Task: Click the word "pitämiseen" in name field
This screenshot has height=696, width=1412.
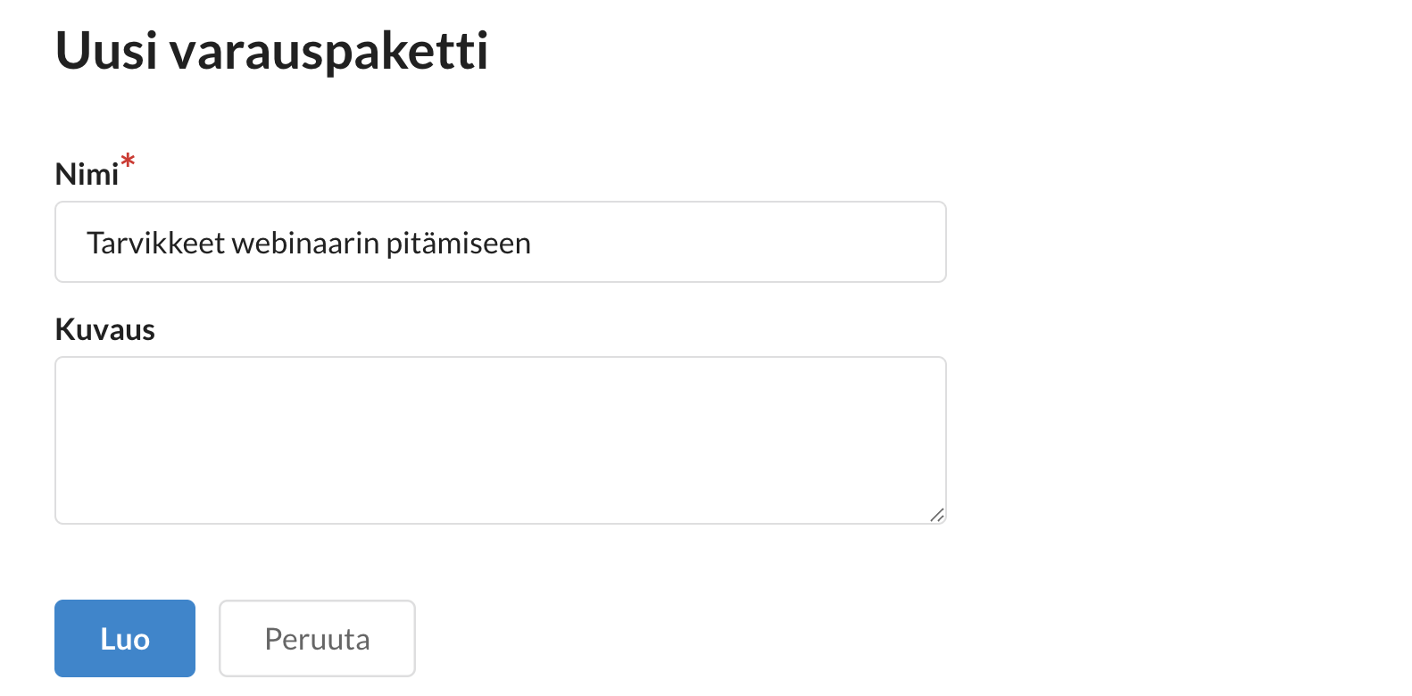Action: [458, 244]
